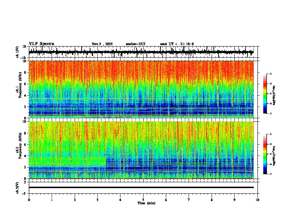Click time axis tick label "9"
Screen dimensions: 290x224
[x=234, y=200]
